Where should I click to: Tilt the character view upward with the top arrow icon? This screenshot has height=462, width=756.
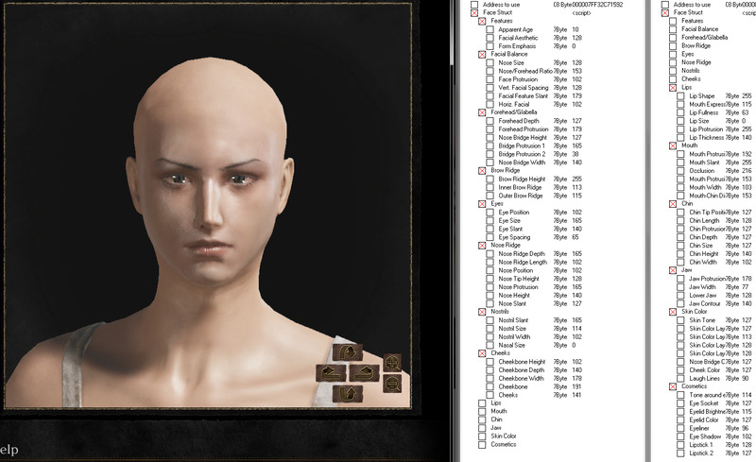click(347, 352)
